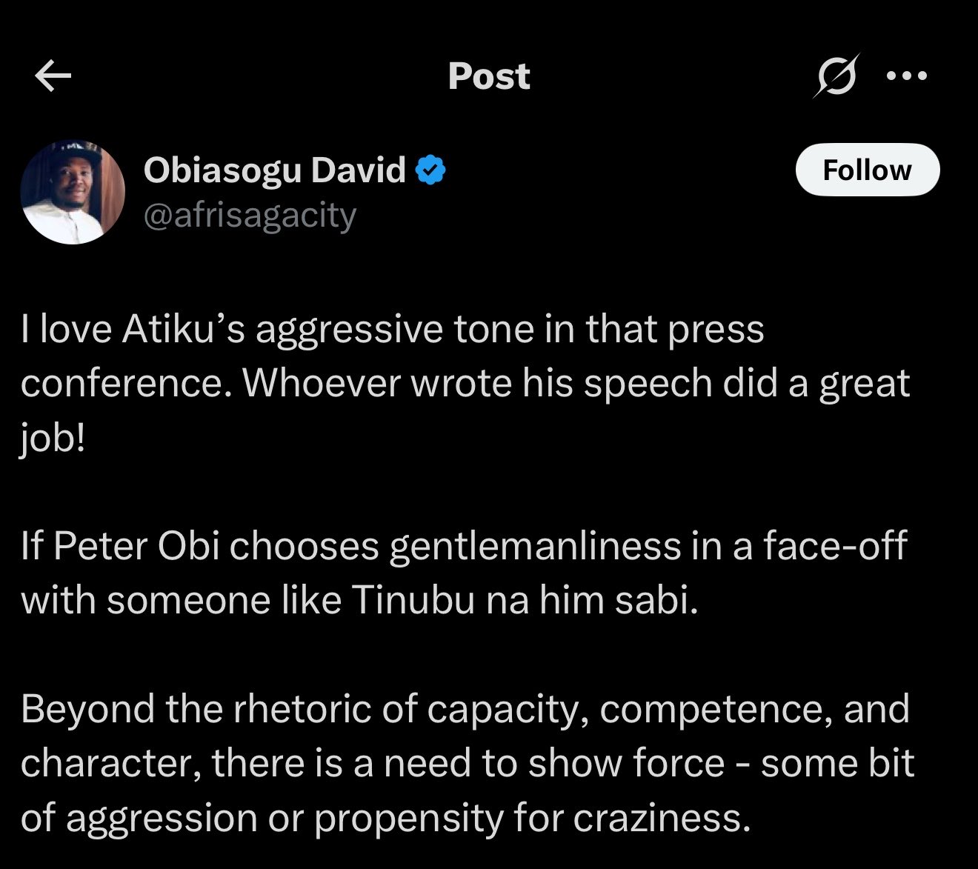Open the Obiasogu David display name
The image size is (978, 869).
click(275, 170)
